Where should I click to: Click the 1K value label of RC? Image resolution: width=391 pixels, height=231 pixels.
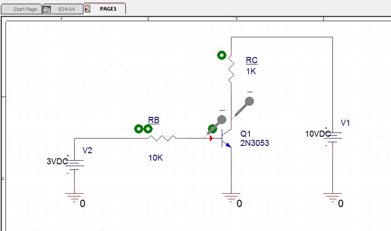click(x=251, y=71)
